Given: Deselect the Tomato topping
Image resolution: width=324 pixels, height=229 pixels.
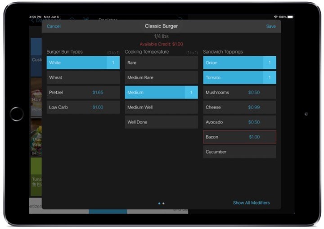Looking at the screenshot, I should (x=239, y=78).
